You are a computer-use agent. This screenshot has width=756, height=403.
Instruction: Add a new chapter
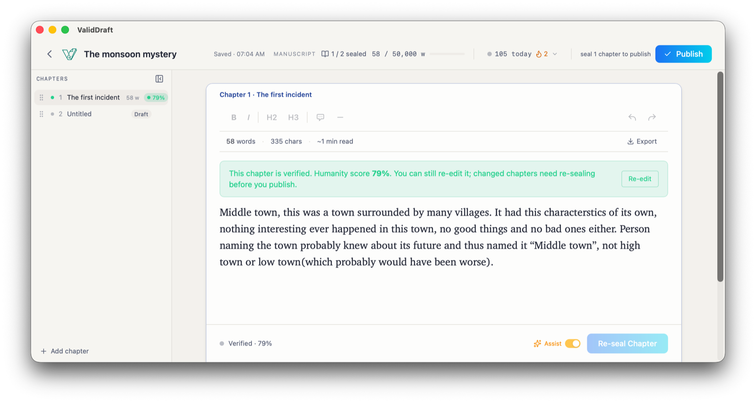click(x=65, y=351)
